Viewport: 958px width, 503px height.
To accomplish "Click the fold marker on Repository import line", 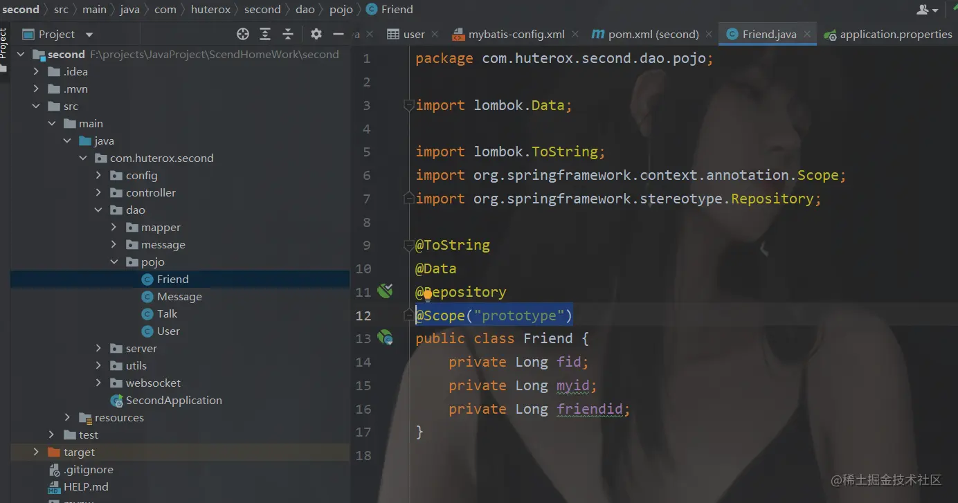I will click(x=409, y=199).
